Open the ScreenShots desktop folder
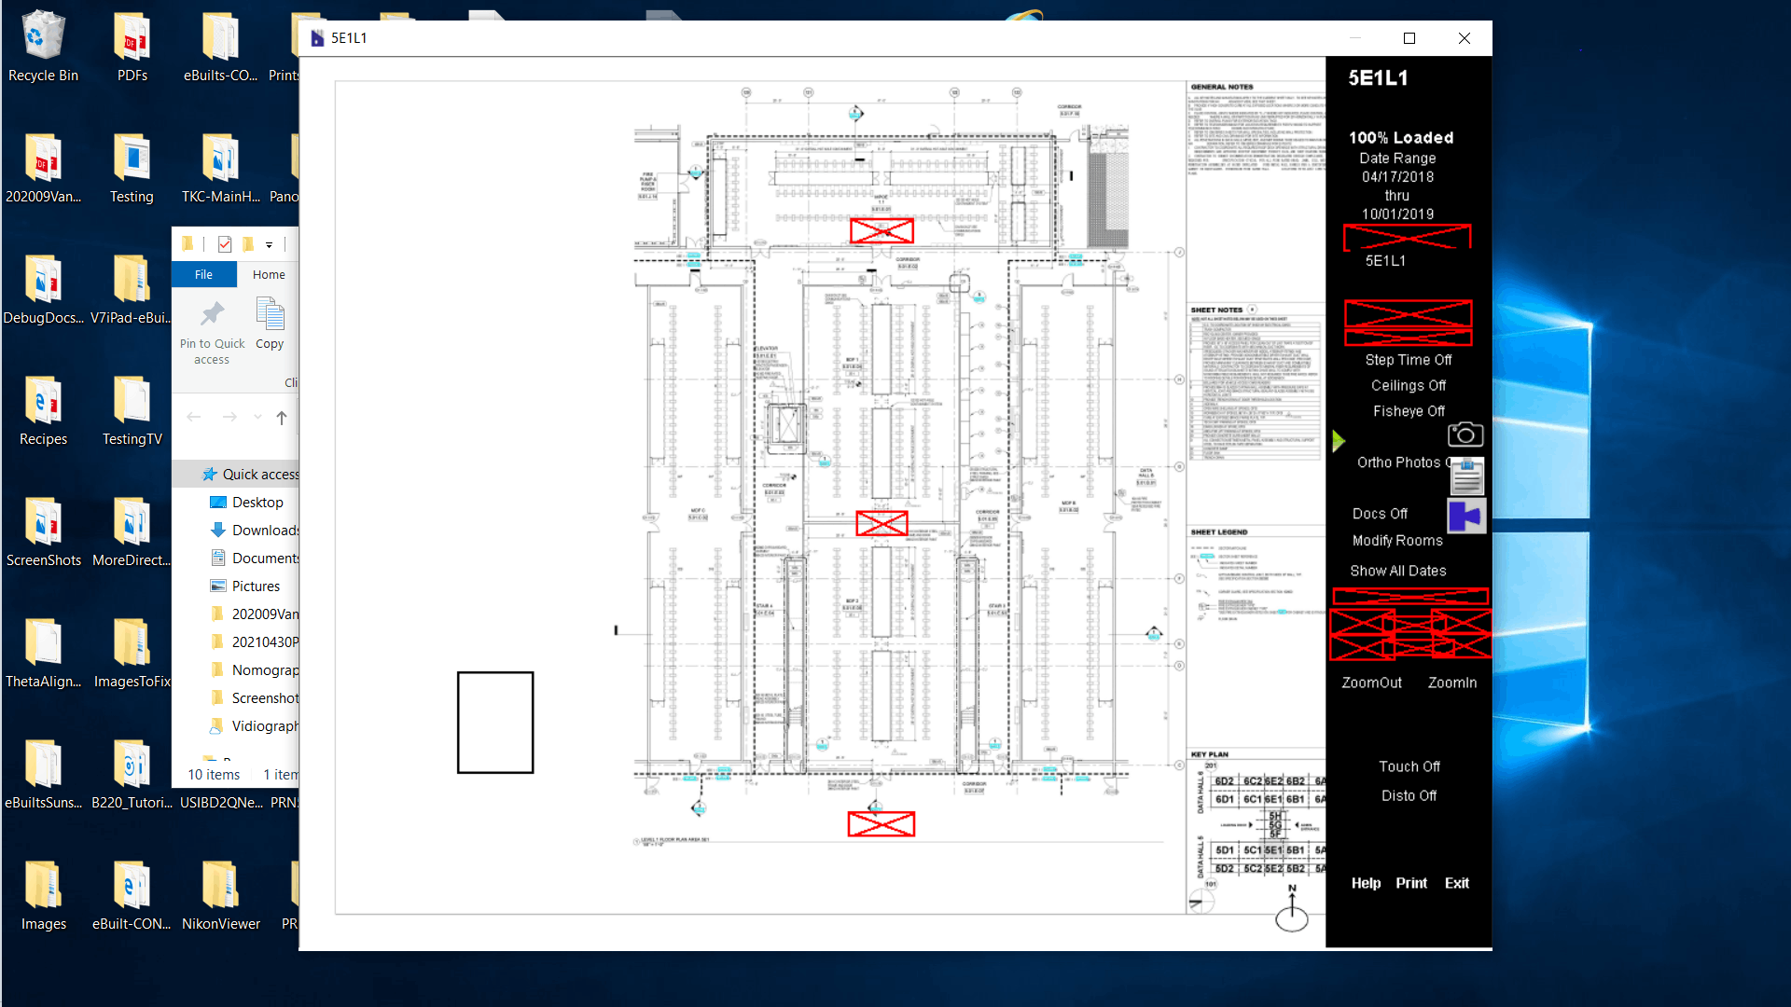Image resolution: width=1791 pixels, height=1007 pixels. point(43,531)
